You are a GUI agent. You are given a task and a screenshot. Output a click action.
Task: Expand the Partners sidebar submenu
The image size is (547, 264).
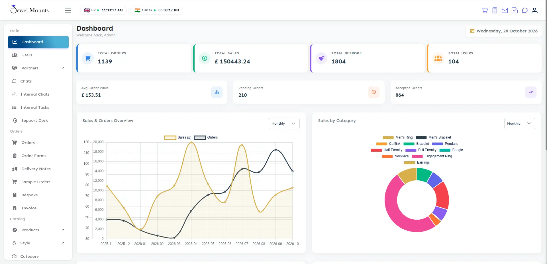click(x=38, y=68)
